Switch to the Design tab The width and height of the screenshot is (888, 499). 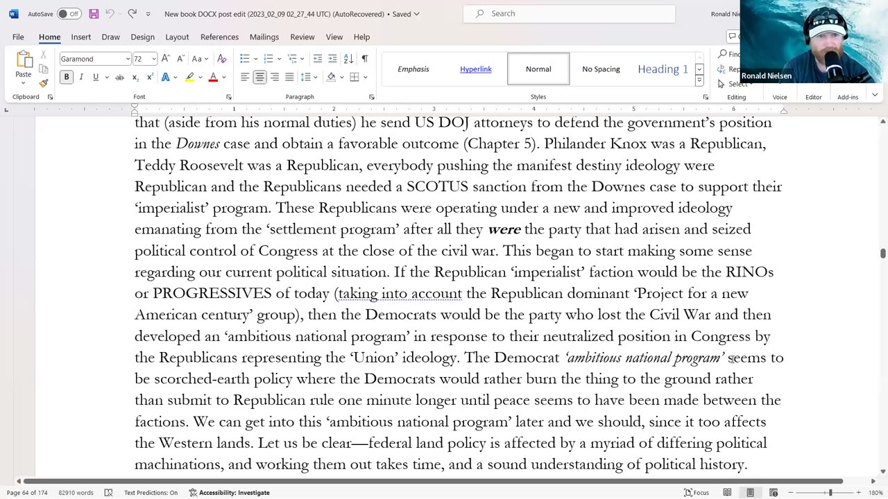(142, 37)
